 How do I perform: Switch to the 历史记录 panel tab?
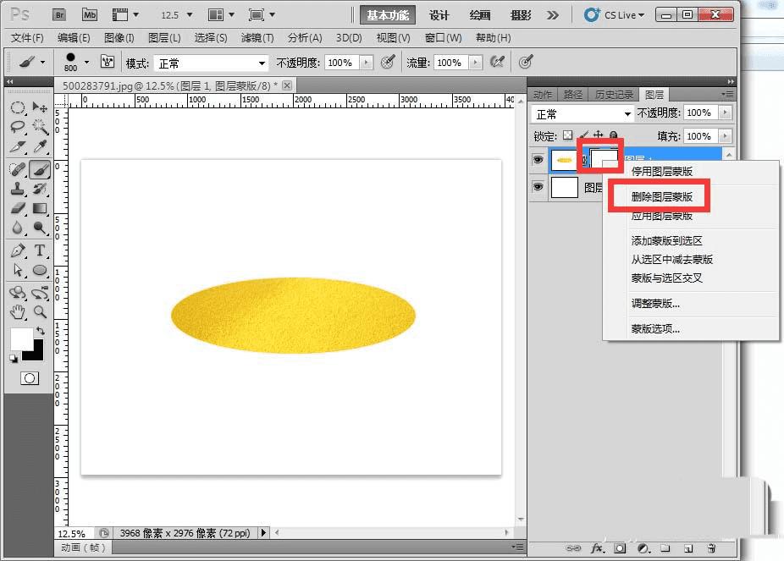[613, 94]
